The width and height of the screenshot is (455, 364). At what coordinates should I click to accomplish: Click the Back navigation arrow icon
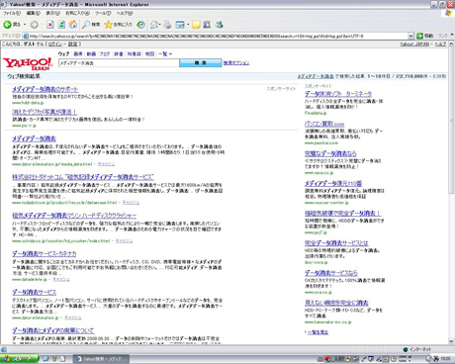(7, 25)
